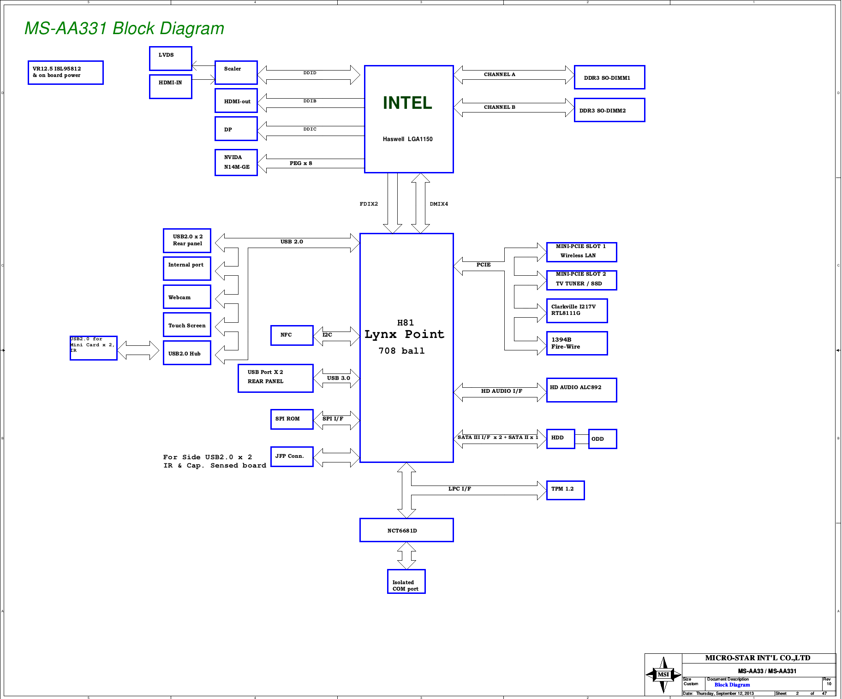842x699 pixels.
Task: Click the 'PEG x 8' bus label
Action: [301, 163]
